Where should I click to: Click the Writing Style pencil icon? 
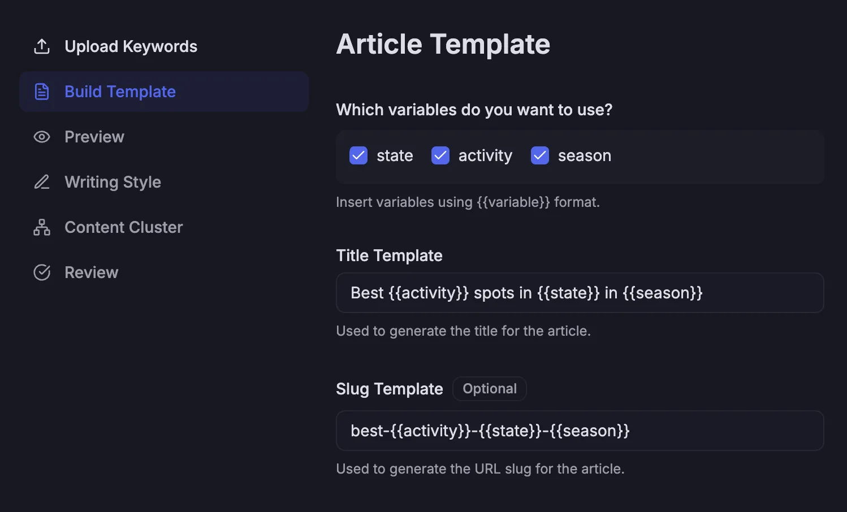[42, 181]
